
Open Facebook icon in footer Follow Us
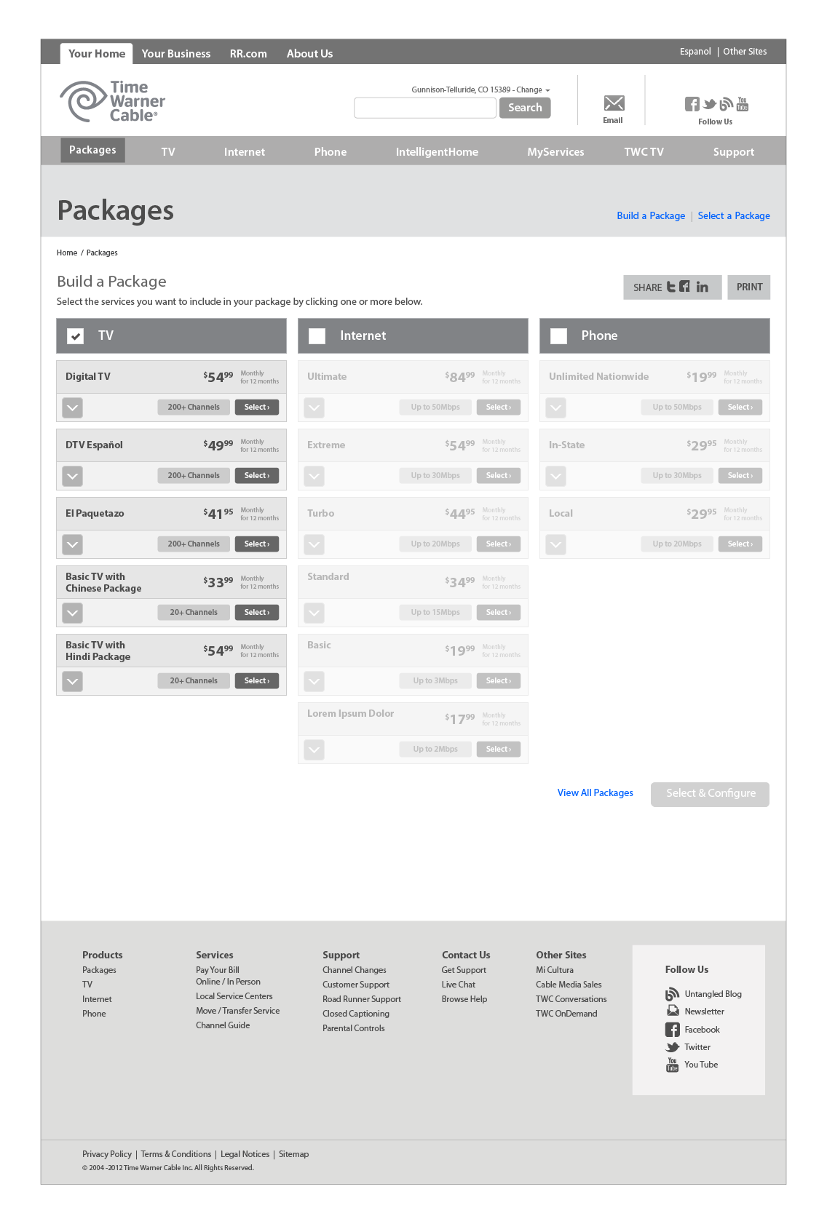pyautogui.click(x=673, y=1029)
